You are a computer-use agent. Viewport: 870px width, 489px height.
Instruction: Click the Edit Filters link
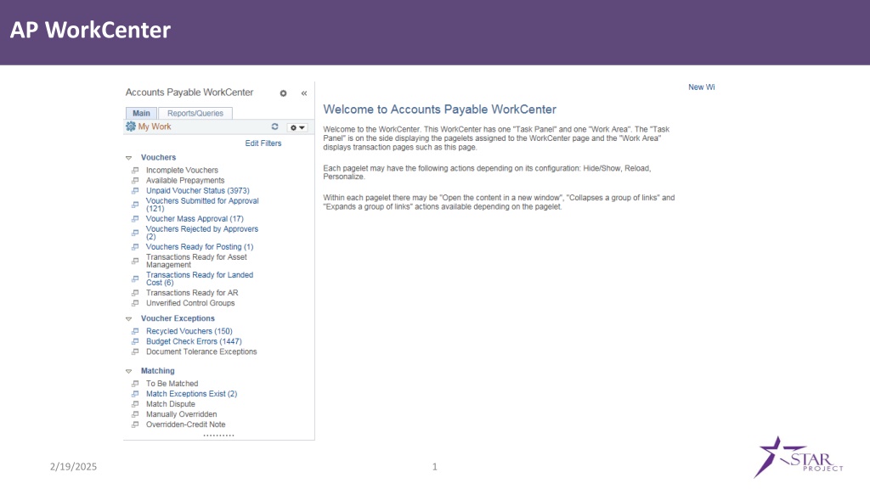click(263, 143)
